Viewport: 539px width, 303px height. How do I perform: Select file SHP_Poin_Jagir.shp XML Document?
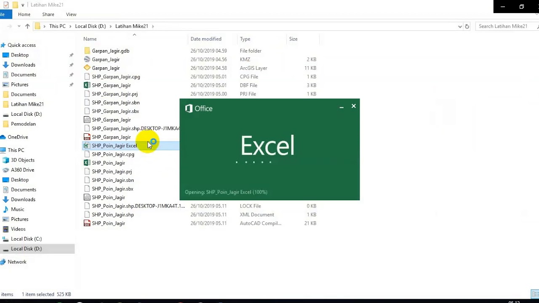(113, 215)
